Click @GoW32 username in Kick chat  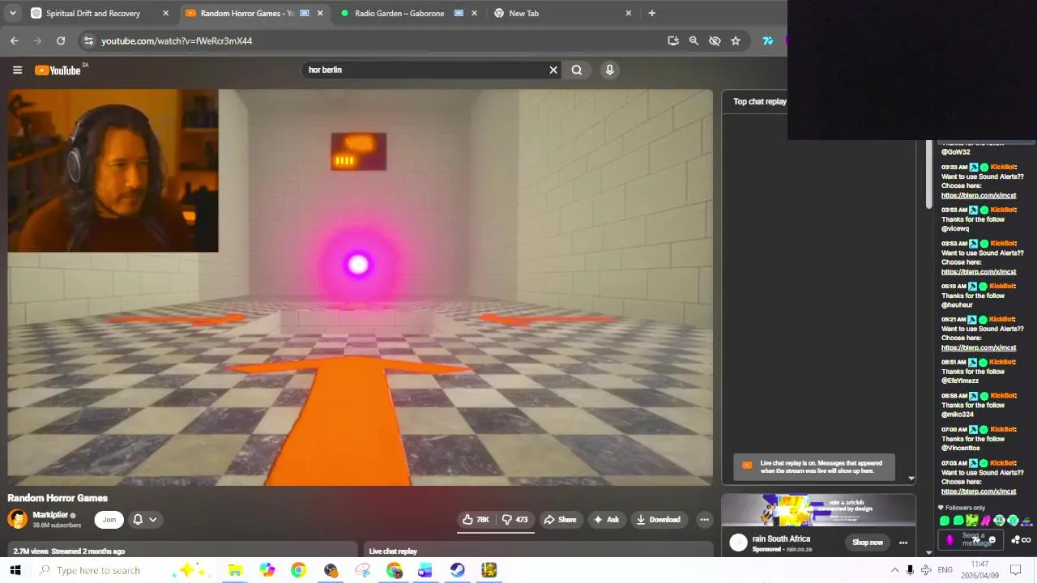tap(955, 152)
